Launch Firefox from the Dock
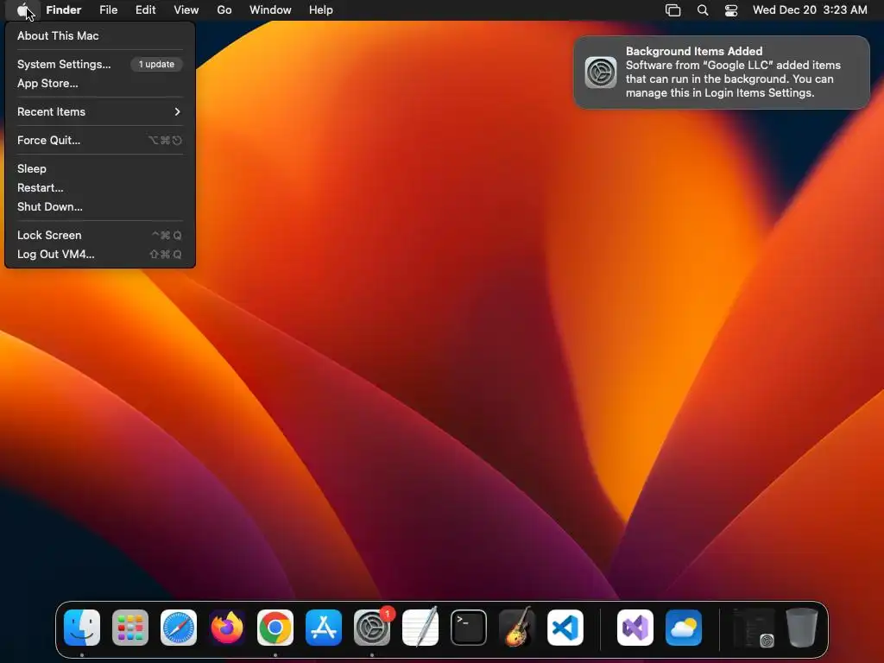884x663 pixels. pyautogui.click(x=227, y=628)
